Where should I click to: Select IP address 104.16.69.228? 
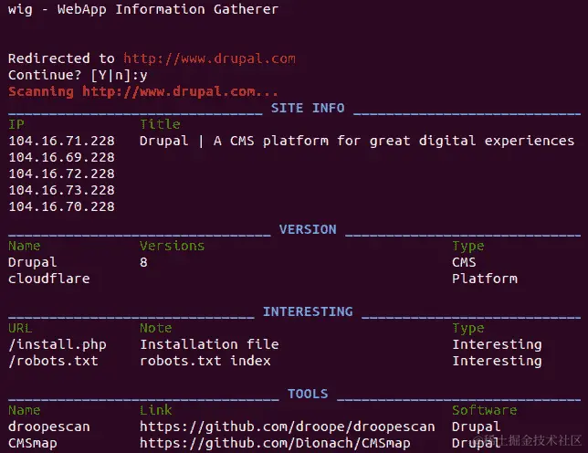click(61, 157)
